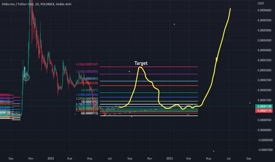
Task: Select the purple 3.618 Fibonacci level line
Action: coord(149,74)
